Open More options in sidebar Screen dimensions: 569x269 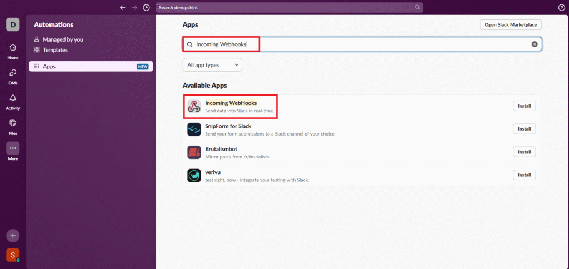click(13, 152)
